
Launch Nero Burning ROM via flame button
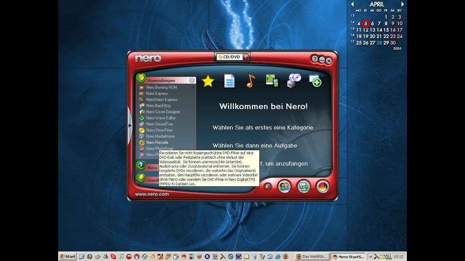322,187
